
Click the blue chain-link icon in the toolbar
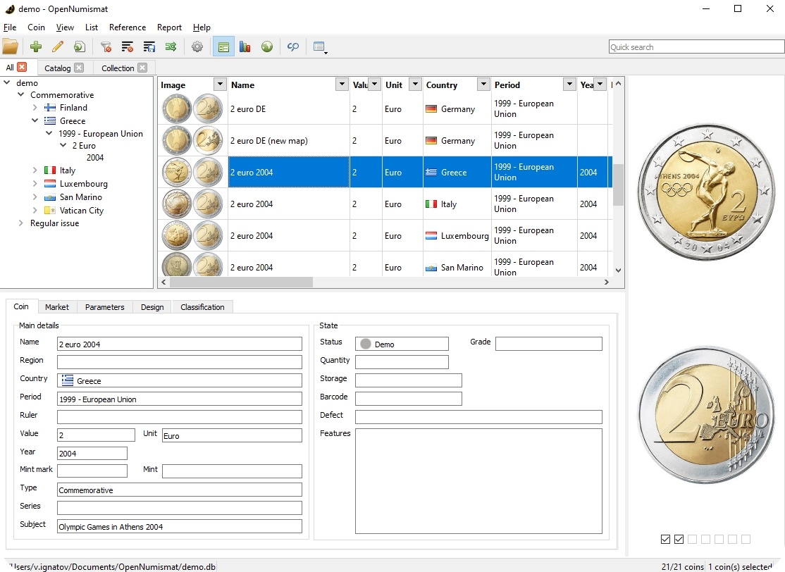(x=293, y=47)
